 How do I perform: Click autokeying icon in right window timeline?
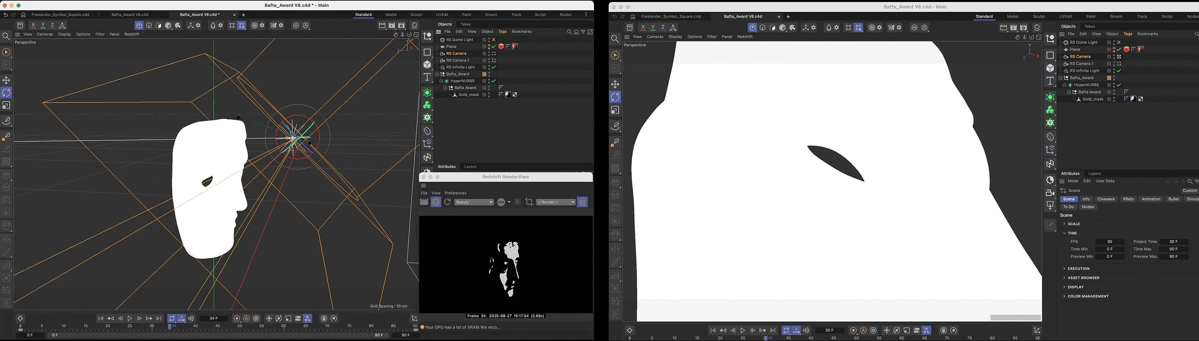863,331
